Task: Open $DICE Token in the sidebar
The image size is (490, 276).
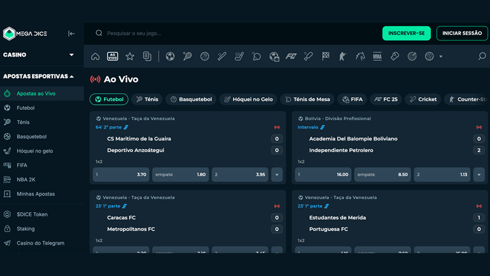Action: coord(42,214)
